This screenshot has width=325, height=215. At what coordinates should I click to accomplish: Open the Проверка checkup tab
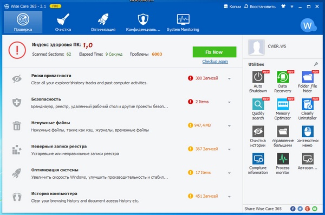pyautogui.click(x=23, y=22)
